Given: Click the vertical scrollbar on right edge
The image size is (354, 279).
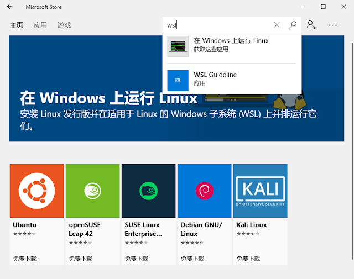Looking at the screenshot, I should pyautogui.click(x=353, y=151).
